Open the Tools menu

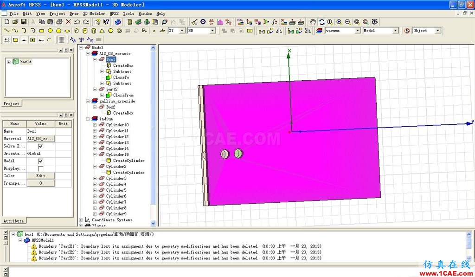[x=128, y=13]
